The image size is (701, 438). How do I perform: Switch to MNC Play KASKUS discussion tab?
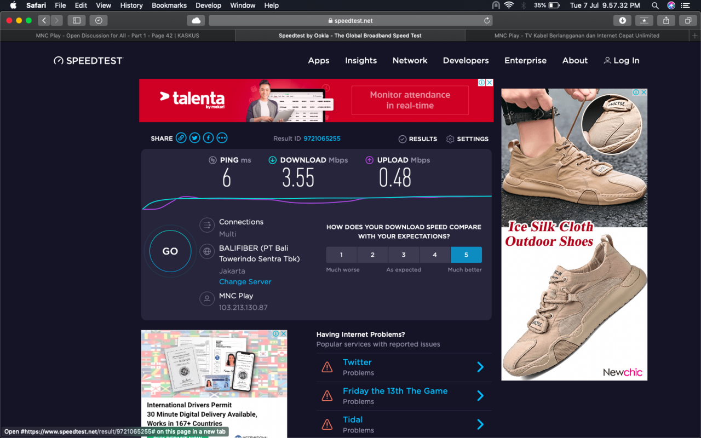[117, 36]
